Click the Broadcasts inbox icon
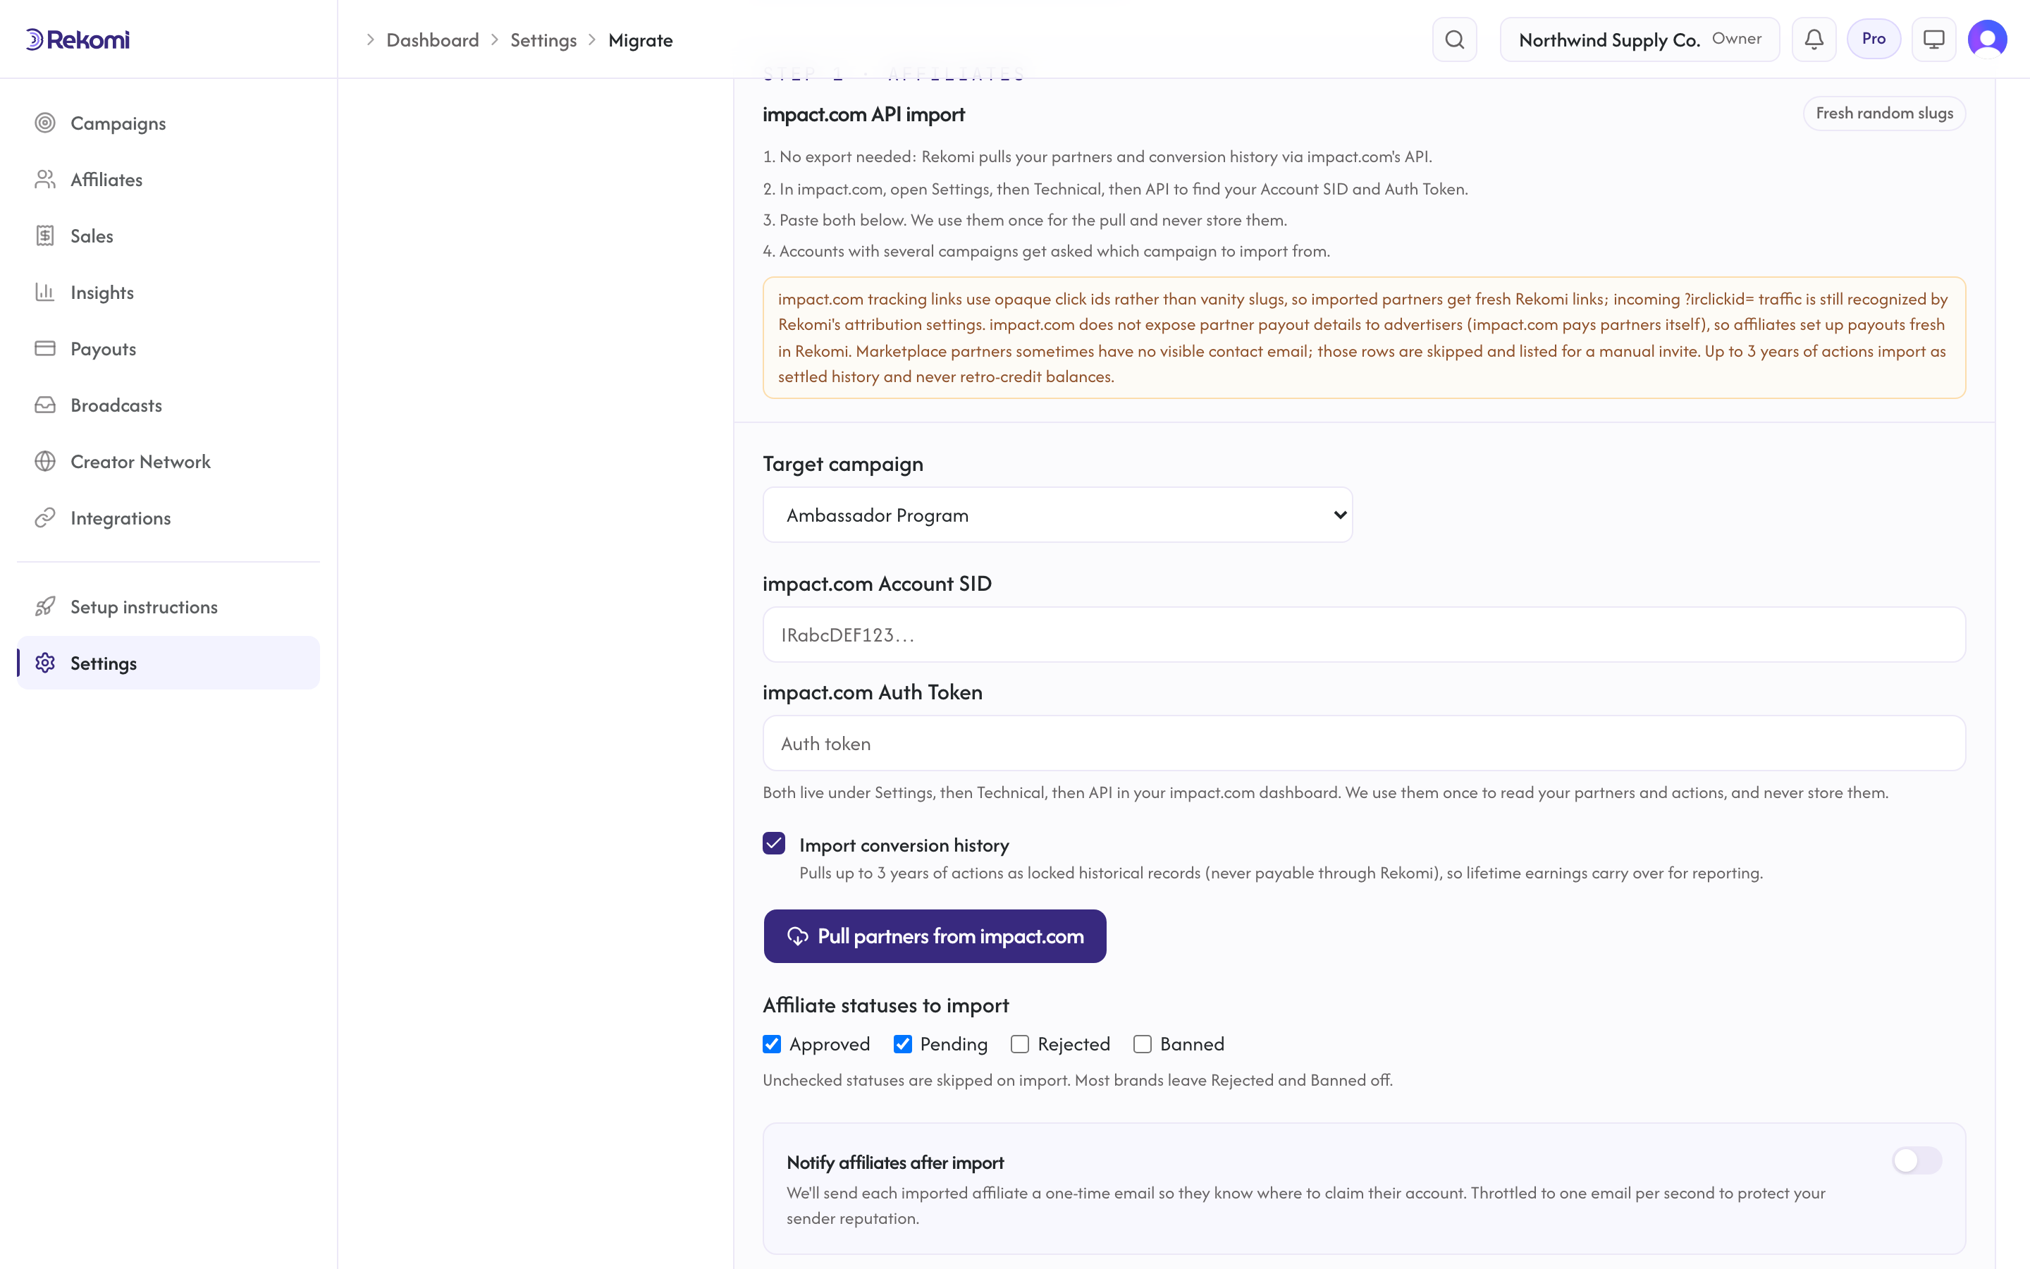Screen dimensions: 2030x1269 45,405
